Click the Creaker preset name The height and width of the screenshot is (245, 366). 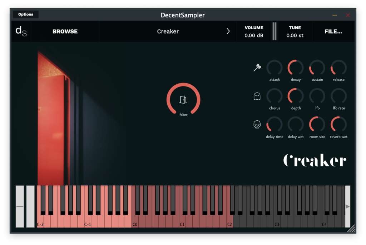click(x=168, y=31)
